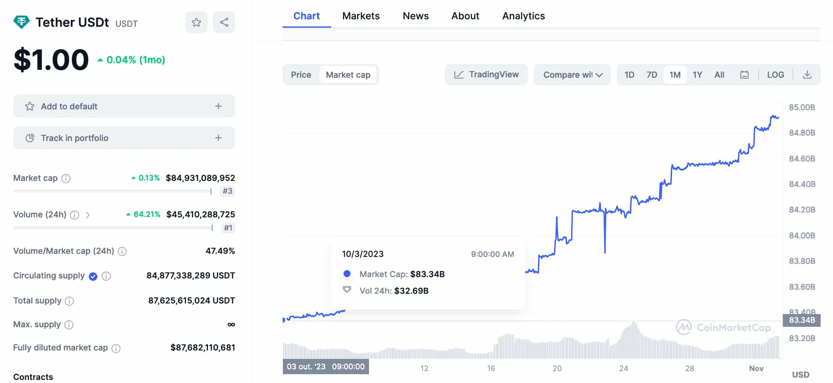Viewport: 833px width, 383px height.
Task: Click the Nov label on time axis
Action: 756,369
